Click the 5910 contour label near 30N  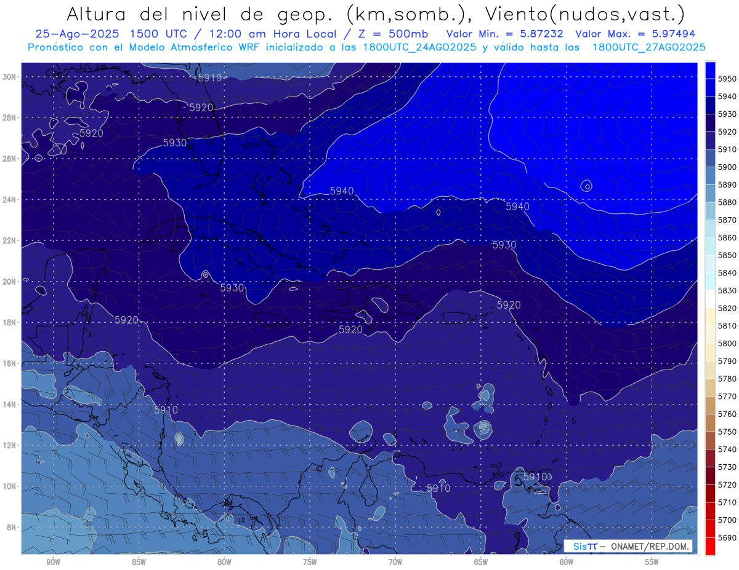210,77
